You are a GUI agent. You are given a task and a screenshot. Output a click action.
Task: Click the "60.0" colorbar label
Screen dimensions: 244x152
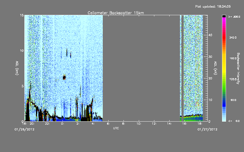point(233,100)
